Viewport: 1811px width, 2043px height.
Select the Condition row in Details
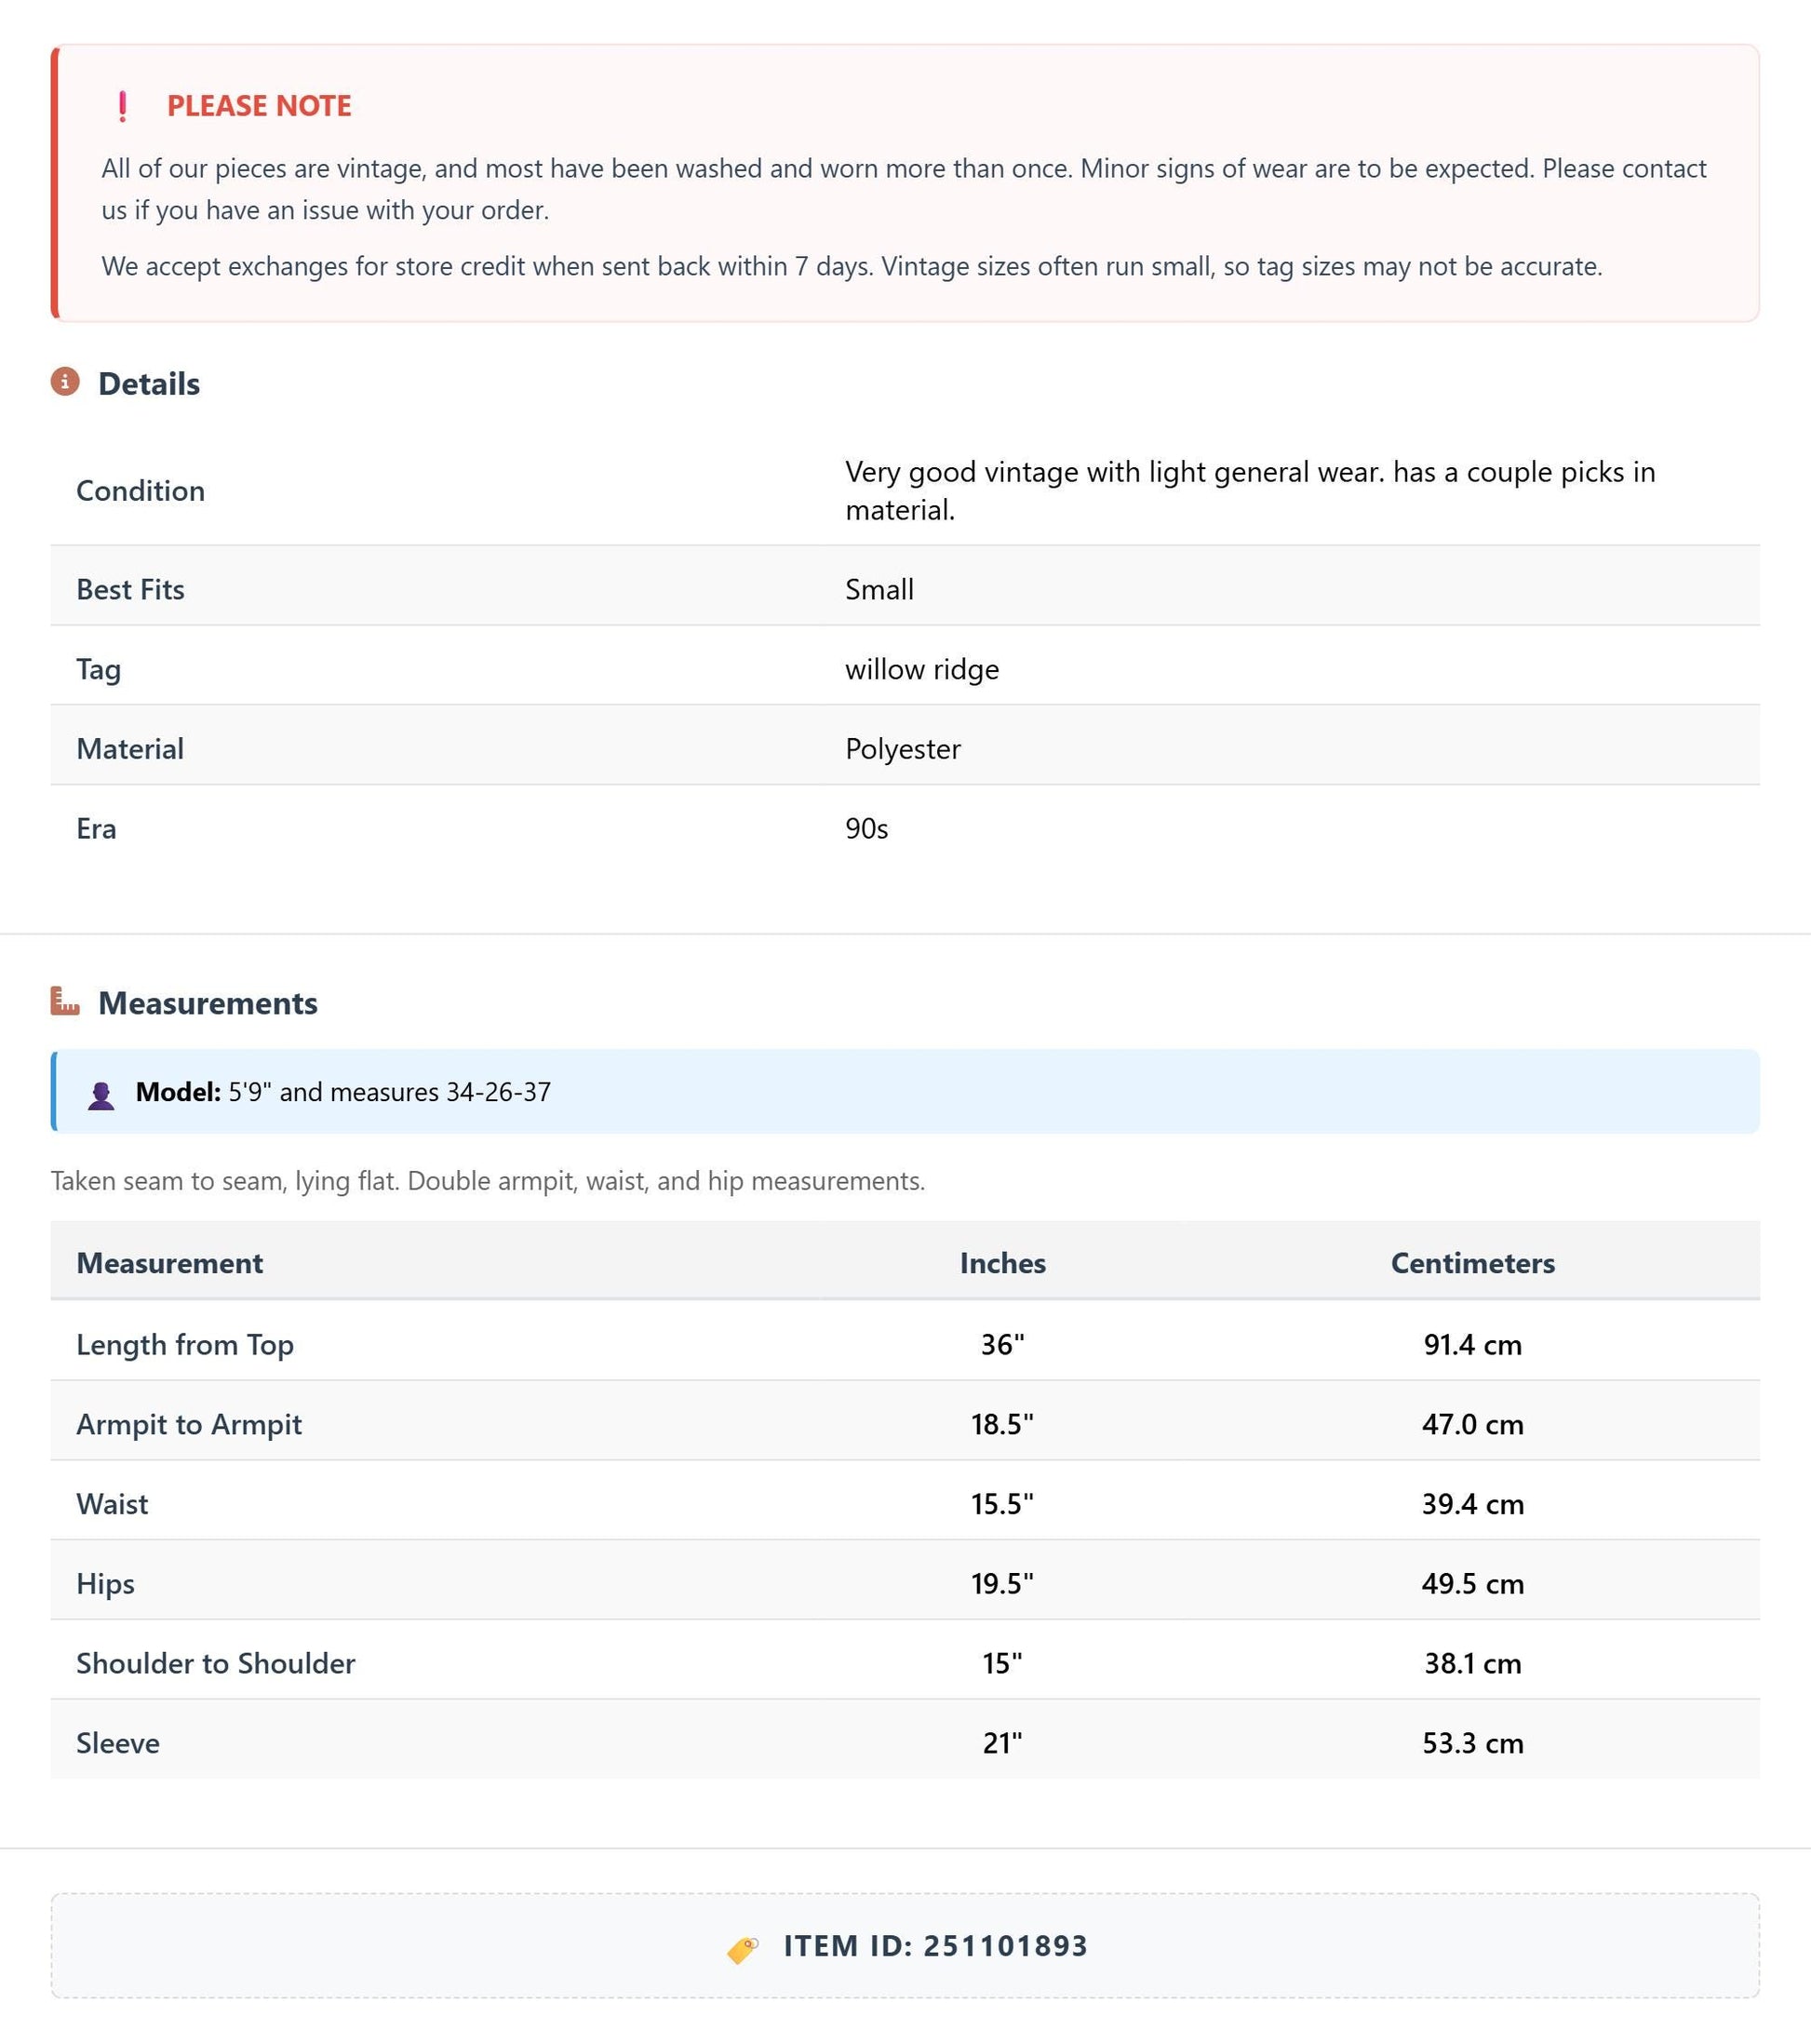(x=905, y=491)
